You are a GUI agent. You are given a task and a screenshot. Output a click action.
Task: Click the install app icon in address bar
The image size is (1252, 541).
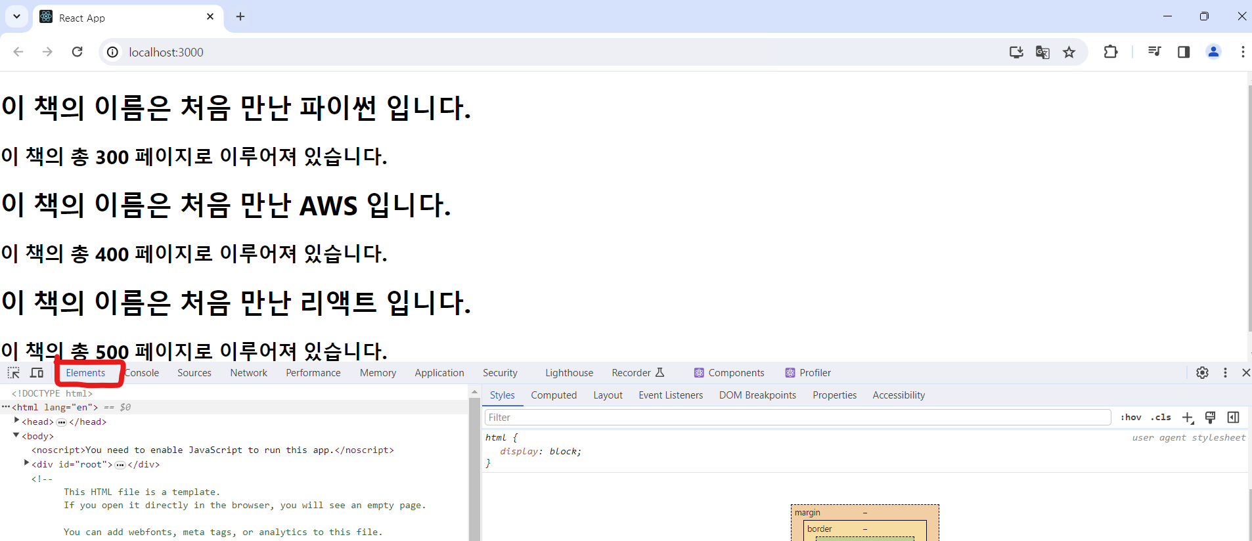(1016, 52)
